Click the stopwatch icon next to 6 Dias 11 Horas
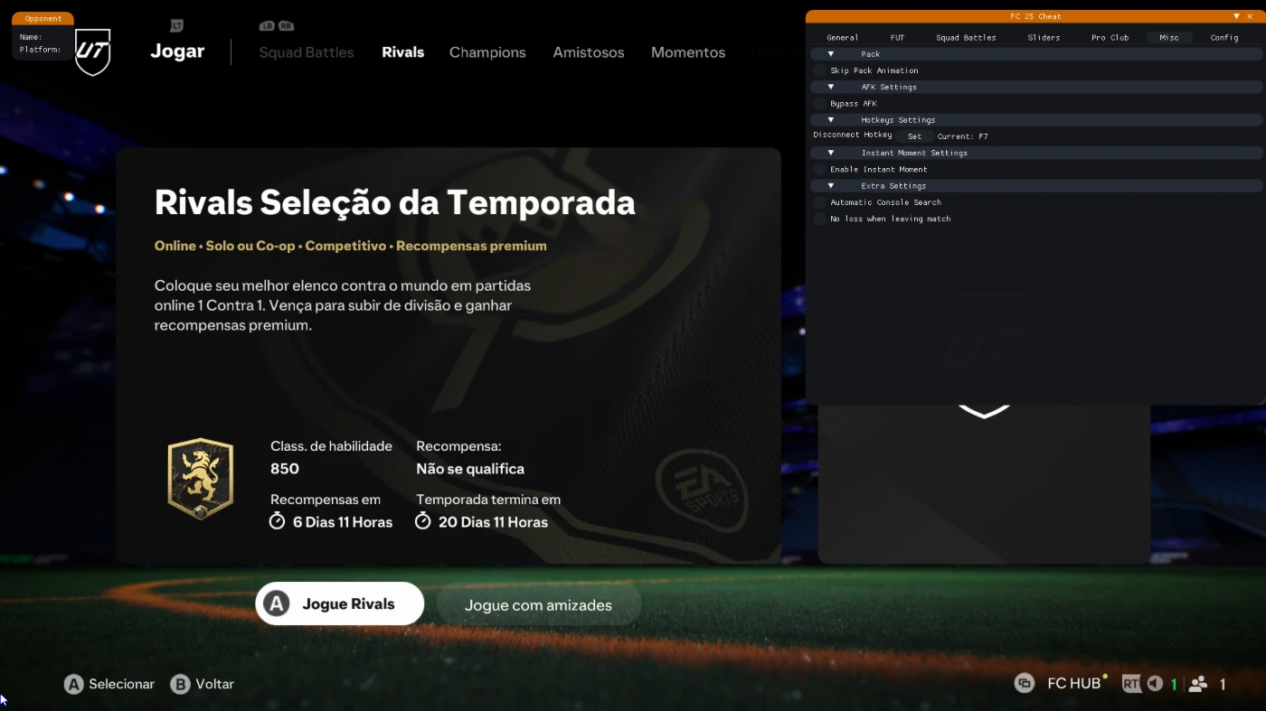 (x=278, y=521)
